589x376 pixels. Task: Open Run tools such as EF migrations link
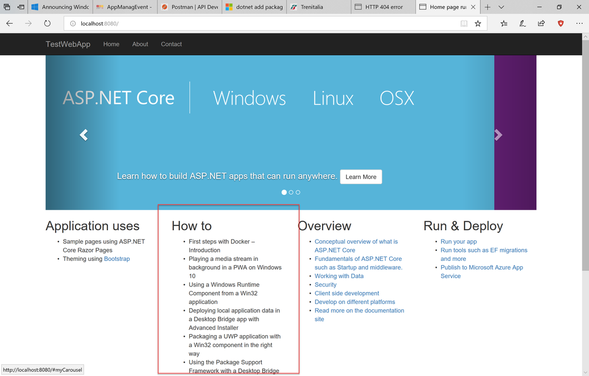click(x=484, y=254)
